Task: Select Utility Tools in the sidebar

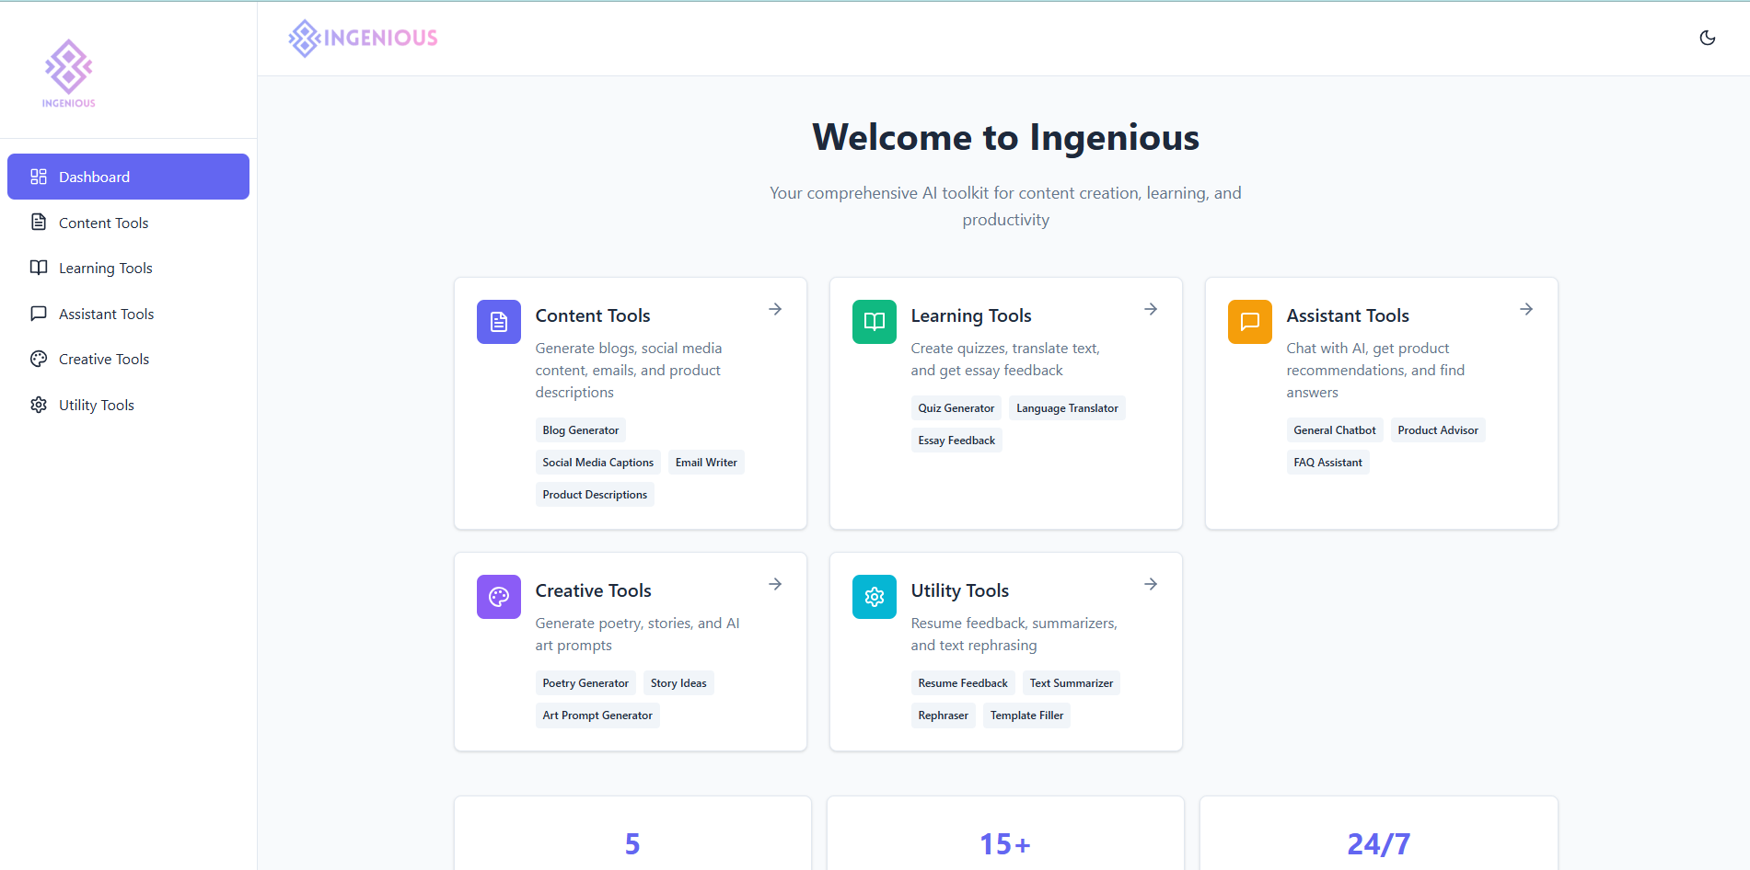Action: tap(96, 405)
